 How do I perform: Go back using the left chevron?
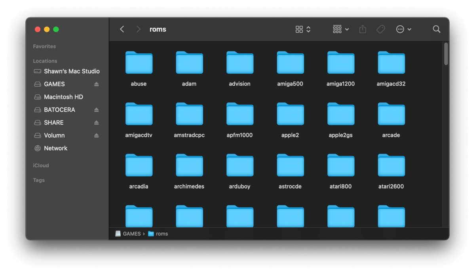point(122,29)
